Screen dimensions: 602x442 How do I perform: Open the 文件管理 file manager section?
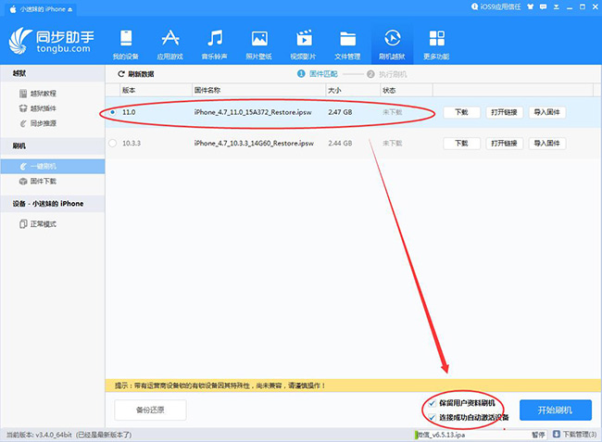coord(347,44)
